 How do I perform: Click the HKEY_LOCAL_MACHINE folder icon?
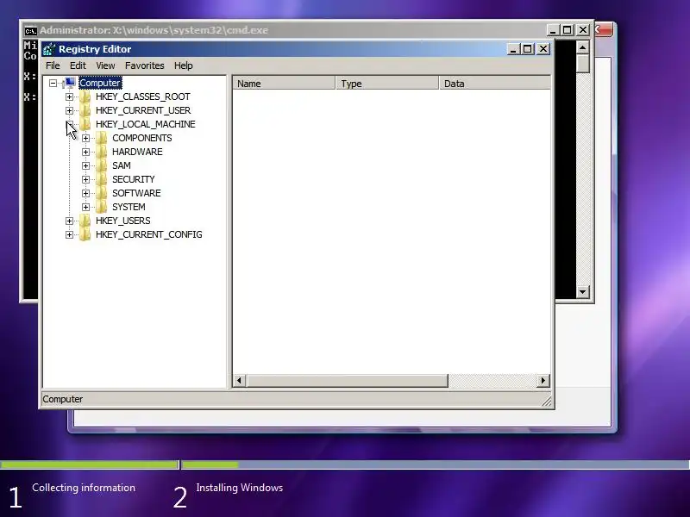85,124
